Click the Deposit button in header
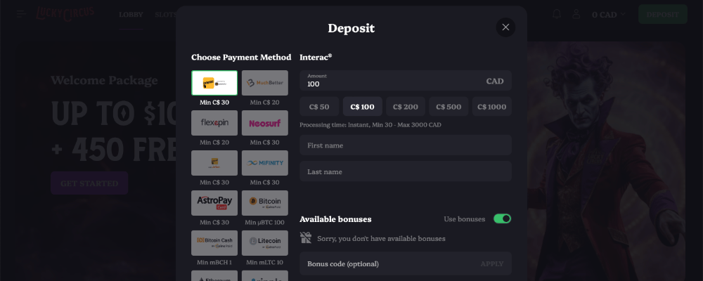 663,14
